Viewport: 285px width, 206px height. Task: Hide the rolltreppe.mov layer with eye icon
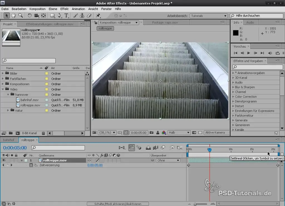click(x=3, y=160)
